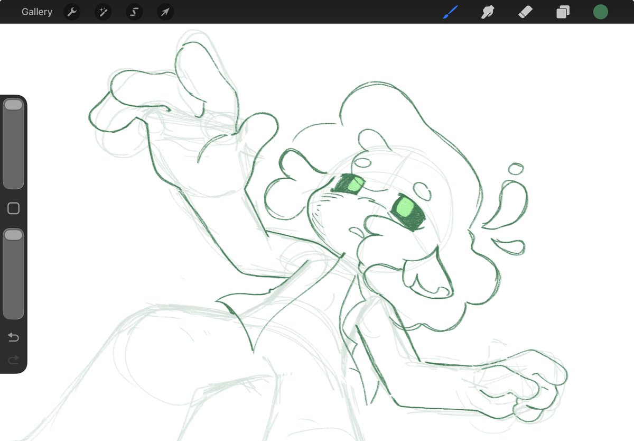This screenshot has height=441, width=634.
Task: Open the Actions wrench menu
Action: 72,12
